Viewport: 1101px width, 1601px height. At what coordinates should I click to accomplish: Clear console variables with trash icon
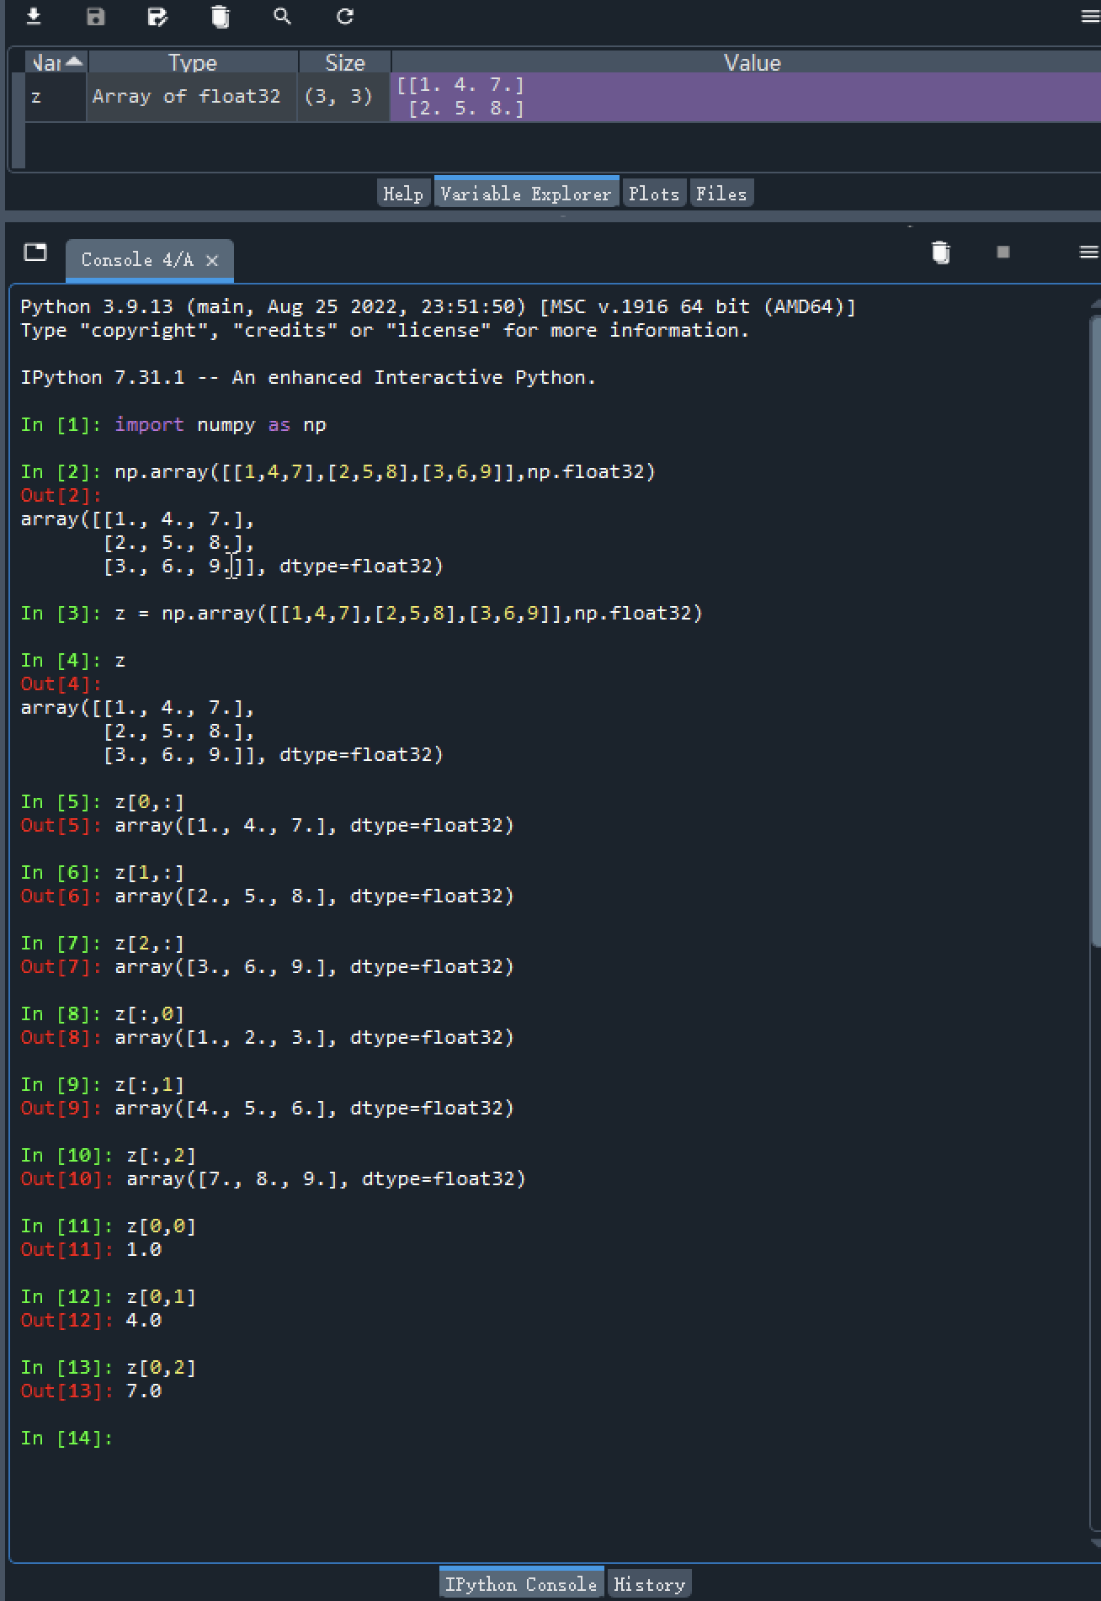click(x=941, y=252)
